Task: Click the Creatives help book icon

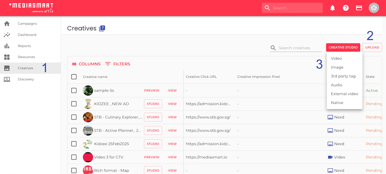Action: point(102,29)
